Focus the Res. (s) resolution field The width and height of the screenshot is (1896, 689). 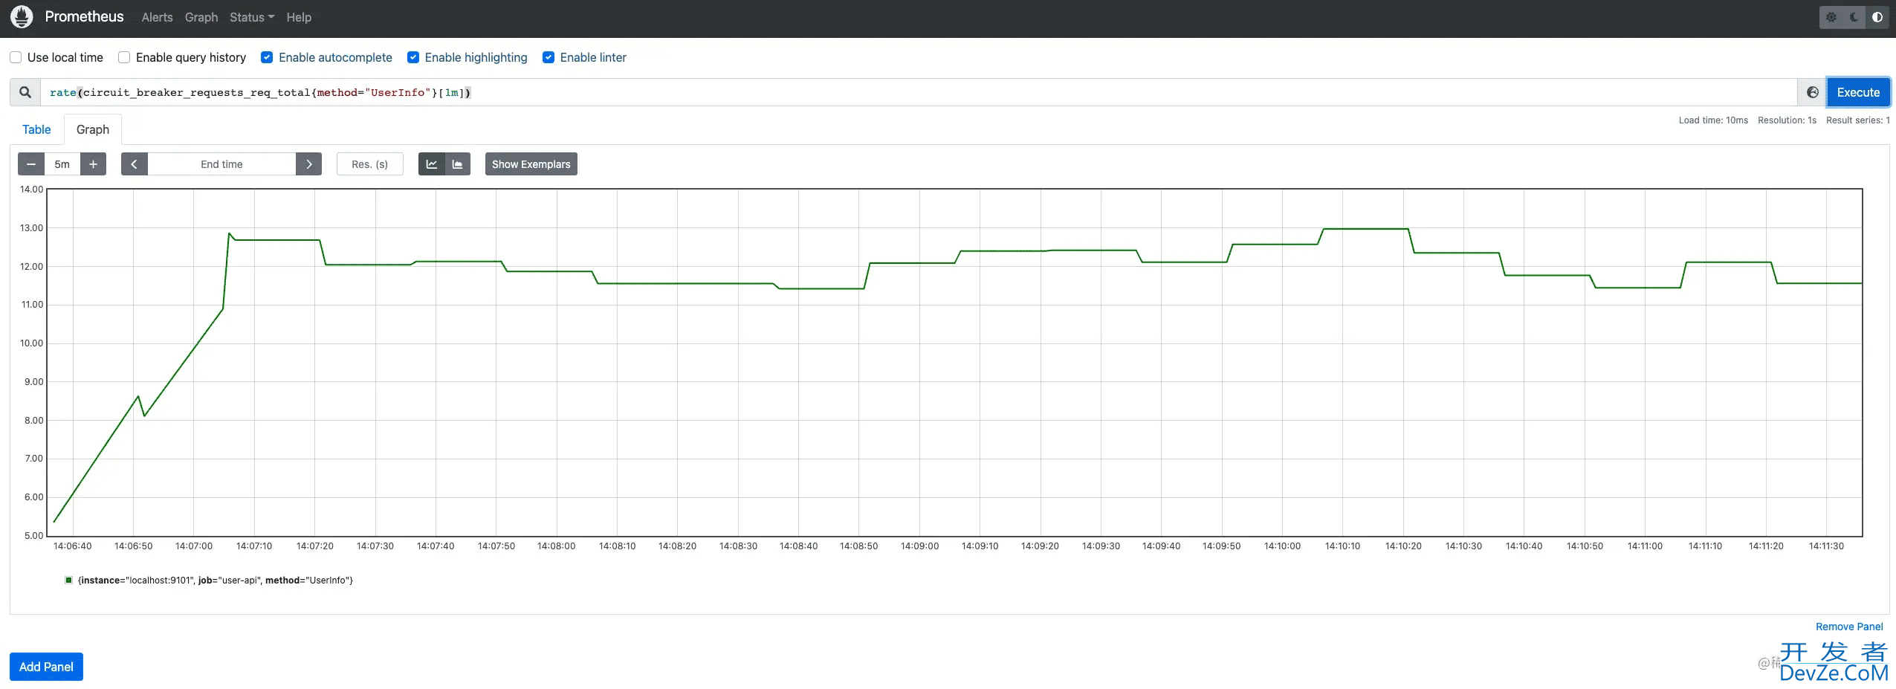coord(370,164)
